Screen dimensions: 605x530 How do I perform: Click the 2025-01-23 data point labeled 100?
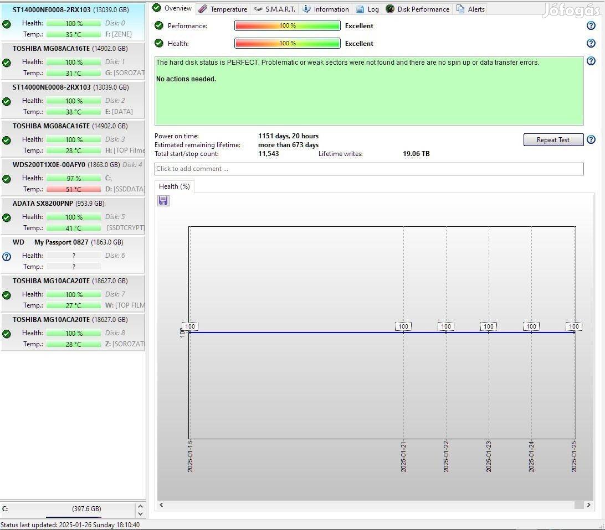click(x=489, y=326)
